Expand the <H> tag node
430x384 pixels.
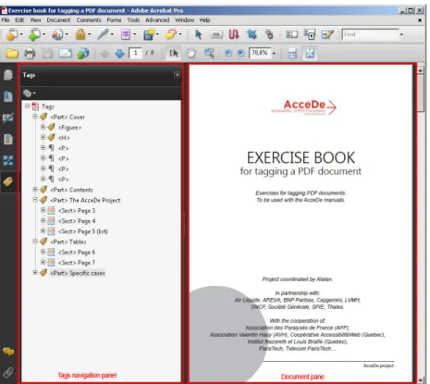pos(43,137)
